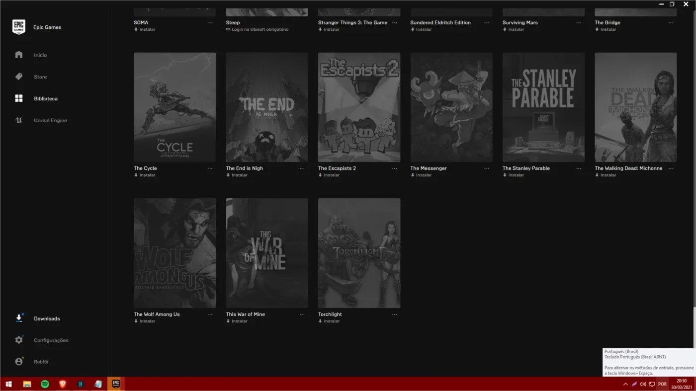Select the Biblioteca grid icon

click(19, 98)
